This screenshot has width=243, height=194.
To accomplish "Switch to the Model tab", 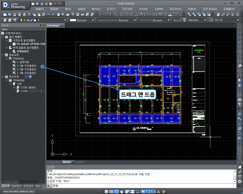I will pos(67,162).
